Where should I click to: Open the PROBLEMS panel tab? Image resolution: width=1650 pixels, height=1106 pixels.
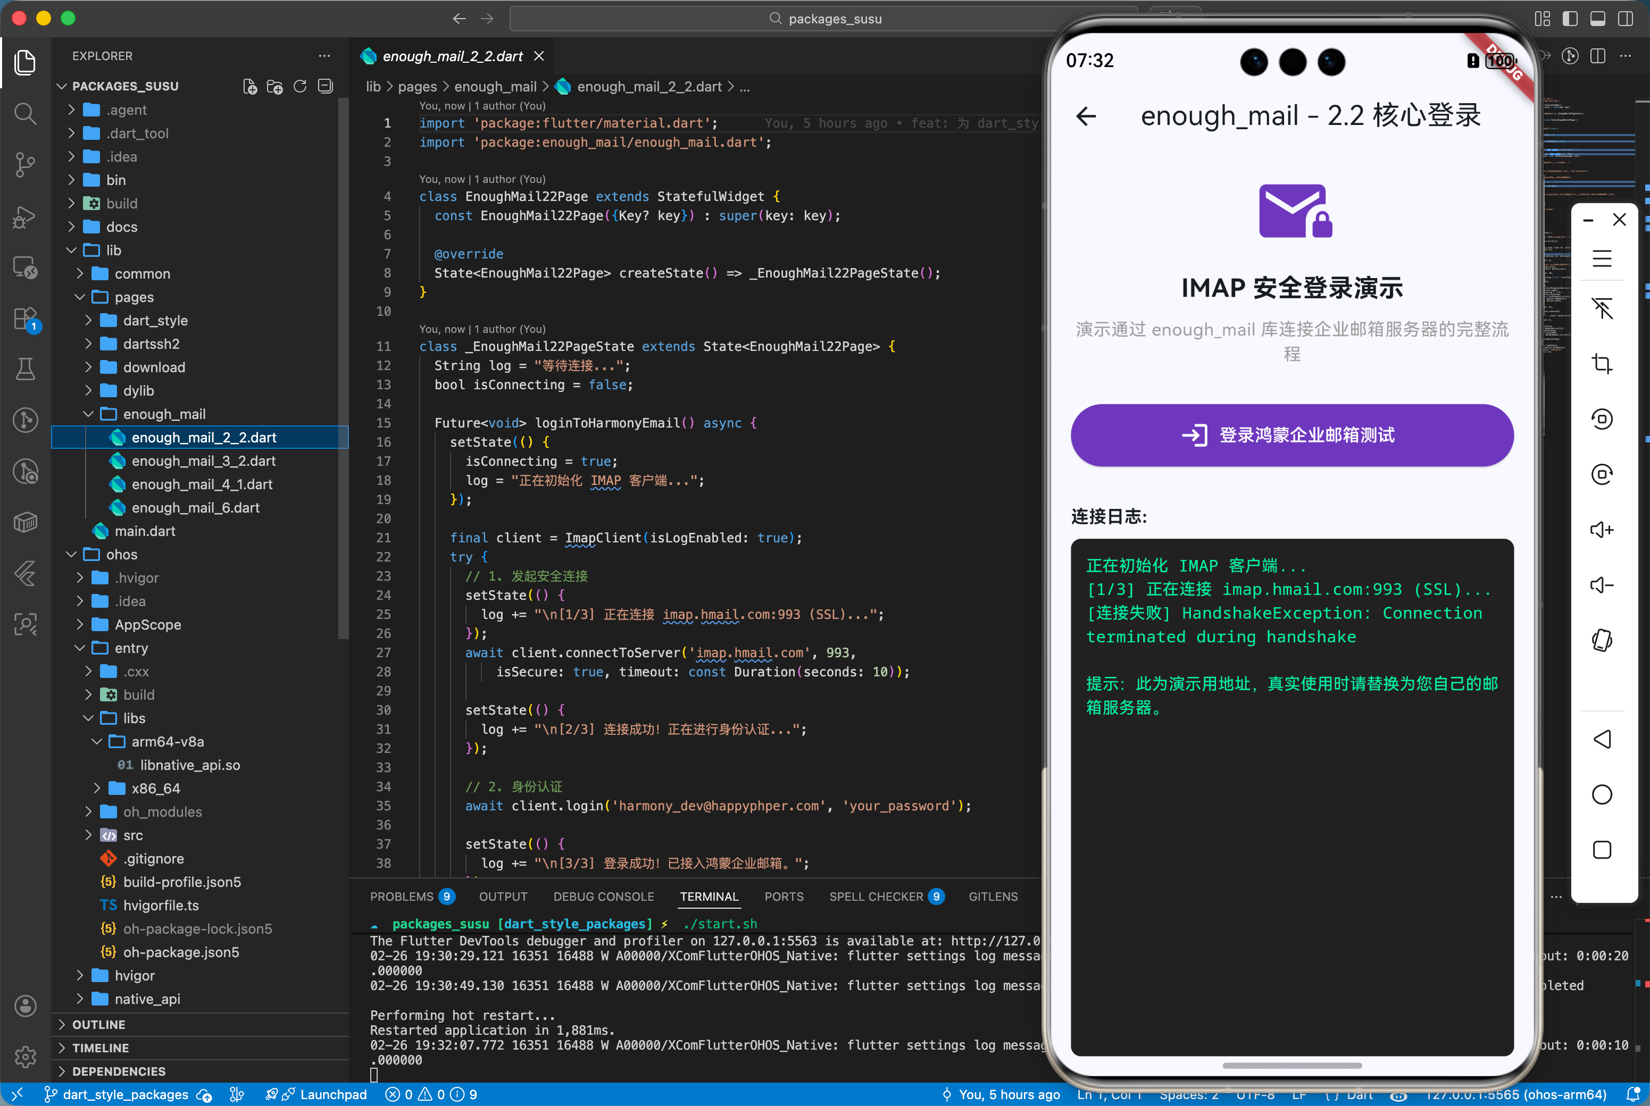coord(402,896)
